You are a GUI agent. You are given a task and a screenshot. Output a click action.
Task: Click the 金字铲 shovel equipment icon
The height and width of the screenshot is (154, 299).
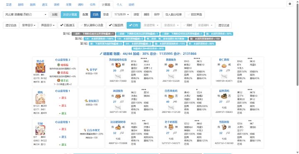87,70
